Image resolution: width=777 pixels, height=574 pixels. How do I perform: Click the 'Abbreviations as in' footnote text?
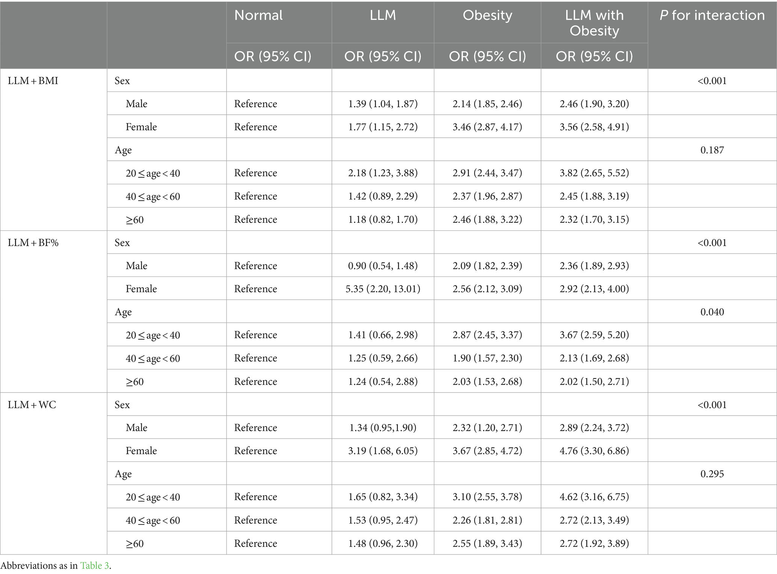click(x=39, y=565)
